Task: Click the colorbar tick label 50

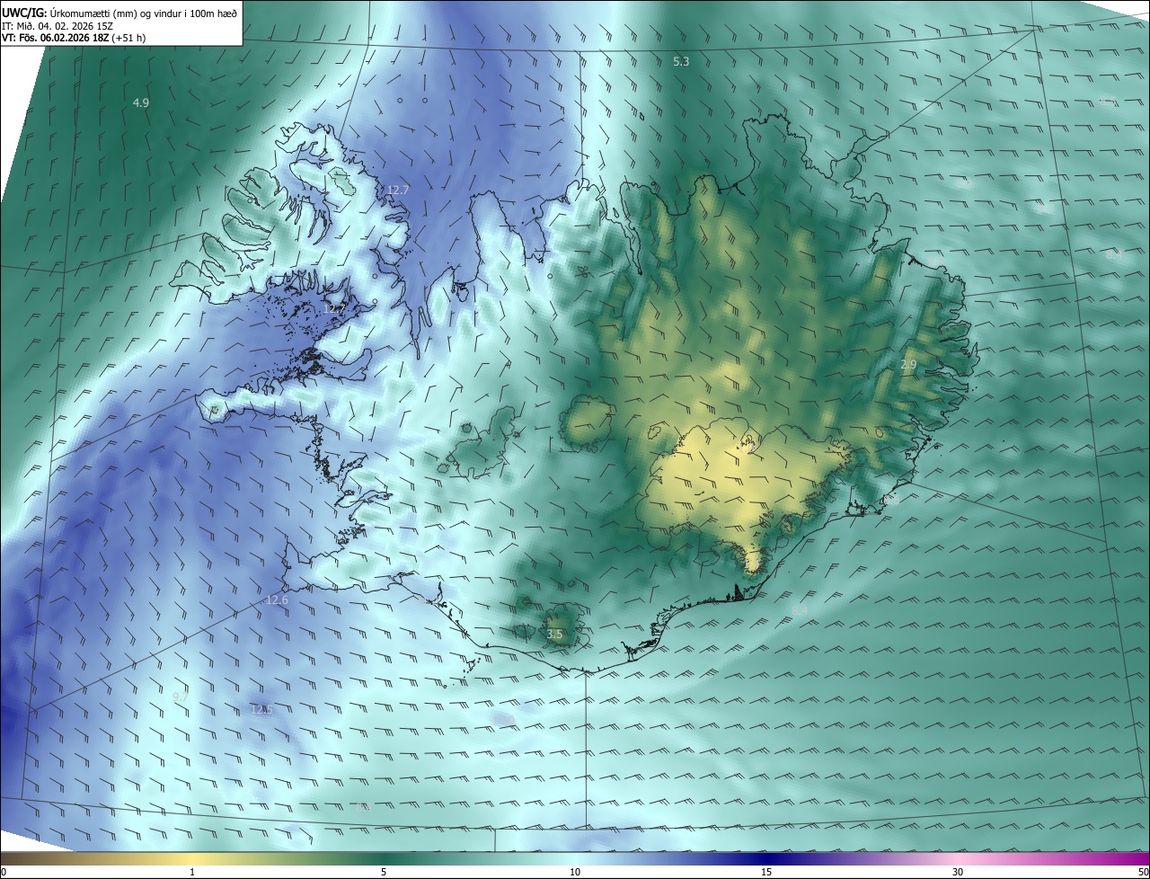Action: pyautogui.click(x=1143, y=872)
